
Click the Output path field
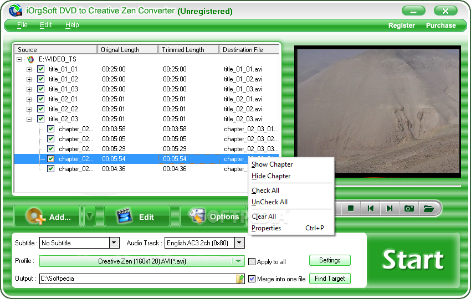click(137, 279)
